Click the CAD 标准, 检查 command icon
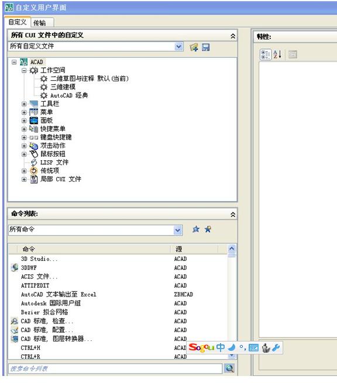 coord(15,321)
